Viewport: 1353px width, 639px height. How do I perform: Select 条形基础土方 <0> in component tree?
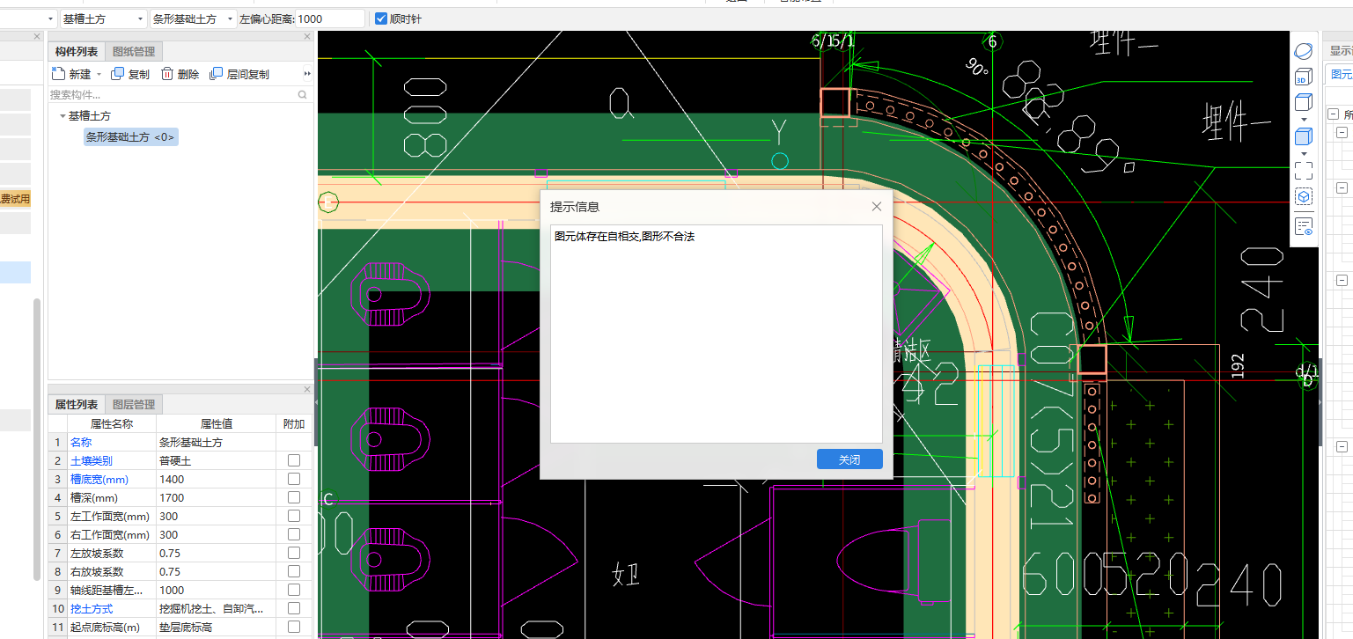pos(131,137)
